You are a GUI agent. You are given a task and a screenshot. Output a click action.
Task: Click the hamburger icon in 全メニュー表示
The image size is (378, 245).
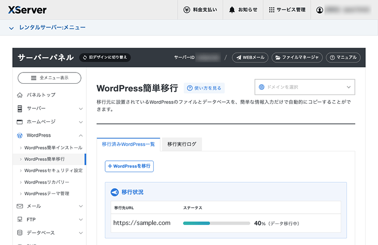pyautogui.click(x=33, y=78)
